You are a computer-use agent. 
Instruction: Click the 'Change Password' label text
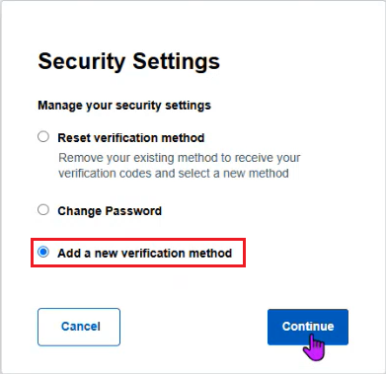110,211
